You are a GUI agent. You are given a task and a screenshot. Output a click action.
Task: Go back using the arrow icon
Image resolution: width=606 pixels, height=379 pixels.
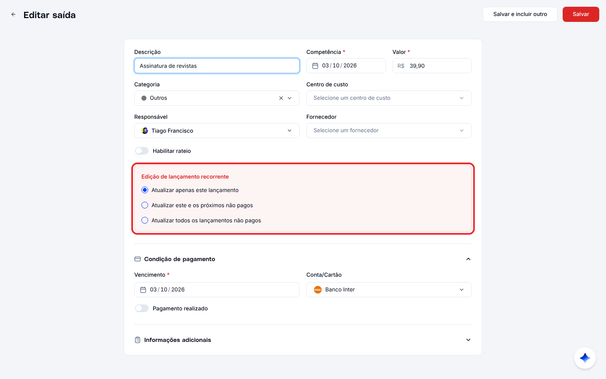(13, 14)
